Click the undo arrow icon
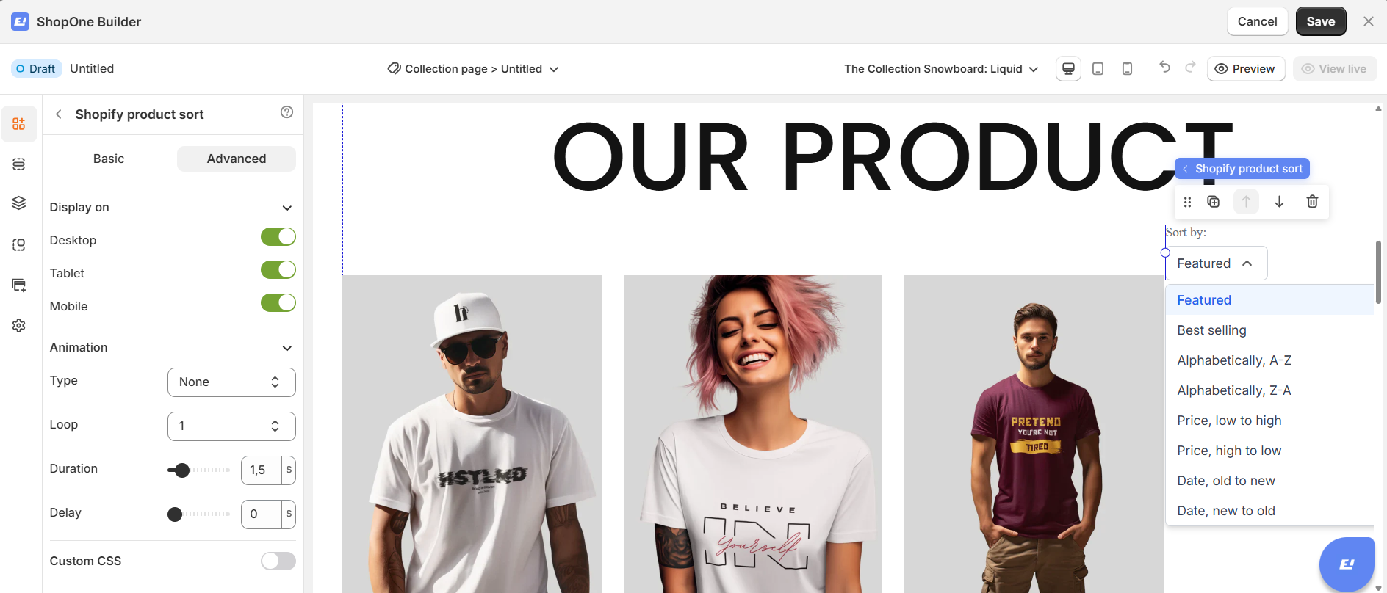The height and width of the screenshot is (593, 1387). [x=1164, y=67]
